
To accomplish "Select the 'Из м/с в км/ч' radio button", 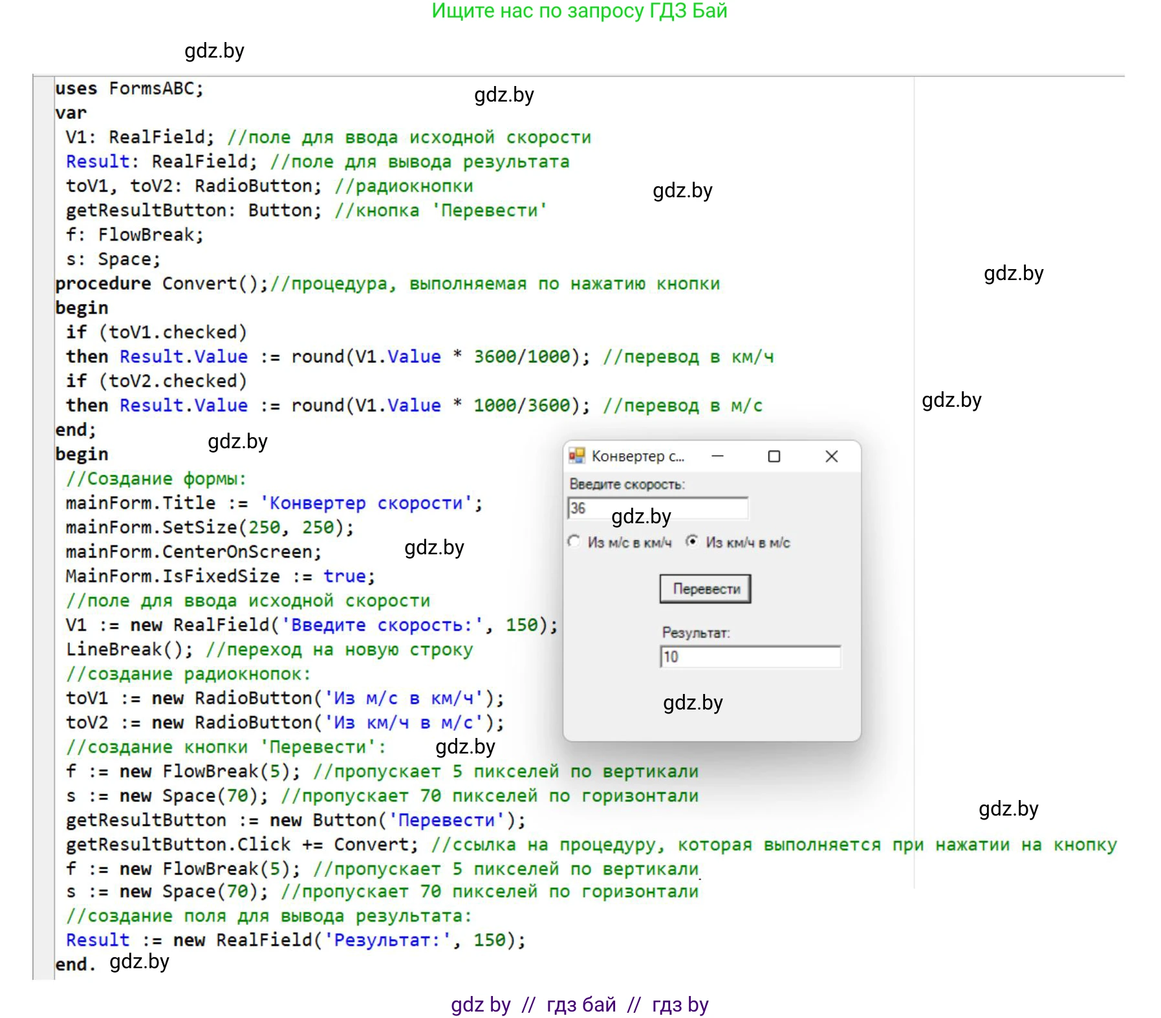I will coord(574,541).
